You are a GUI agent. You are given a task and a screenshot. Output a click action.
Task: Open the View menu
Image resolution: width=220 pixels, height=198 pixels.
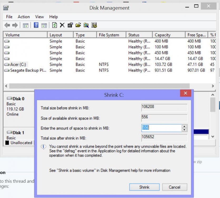(40, 17)
